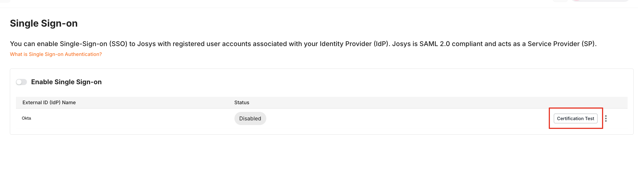The image size is (638, 181).
Task: Open 'What is Single Sign-on Authentication?' link
Action: (56, 54)
